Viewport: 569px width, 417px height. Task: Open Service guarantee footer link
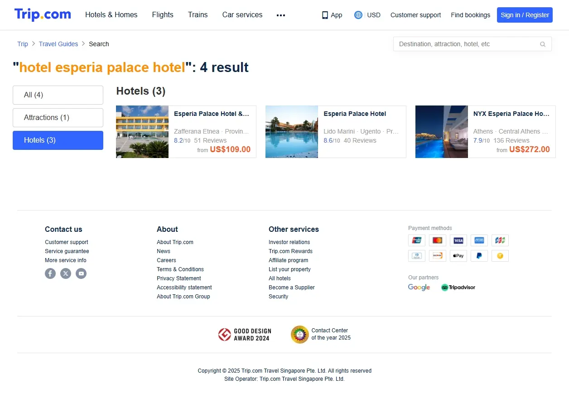67,251
